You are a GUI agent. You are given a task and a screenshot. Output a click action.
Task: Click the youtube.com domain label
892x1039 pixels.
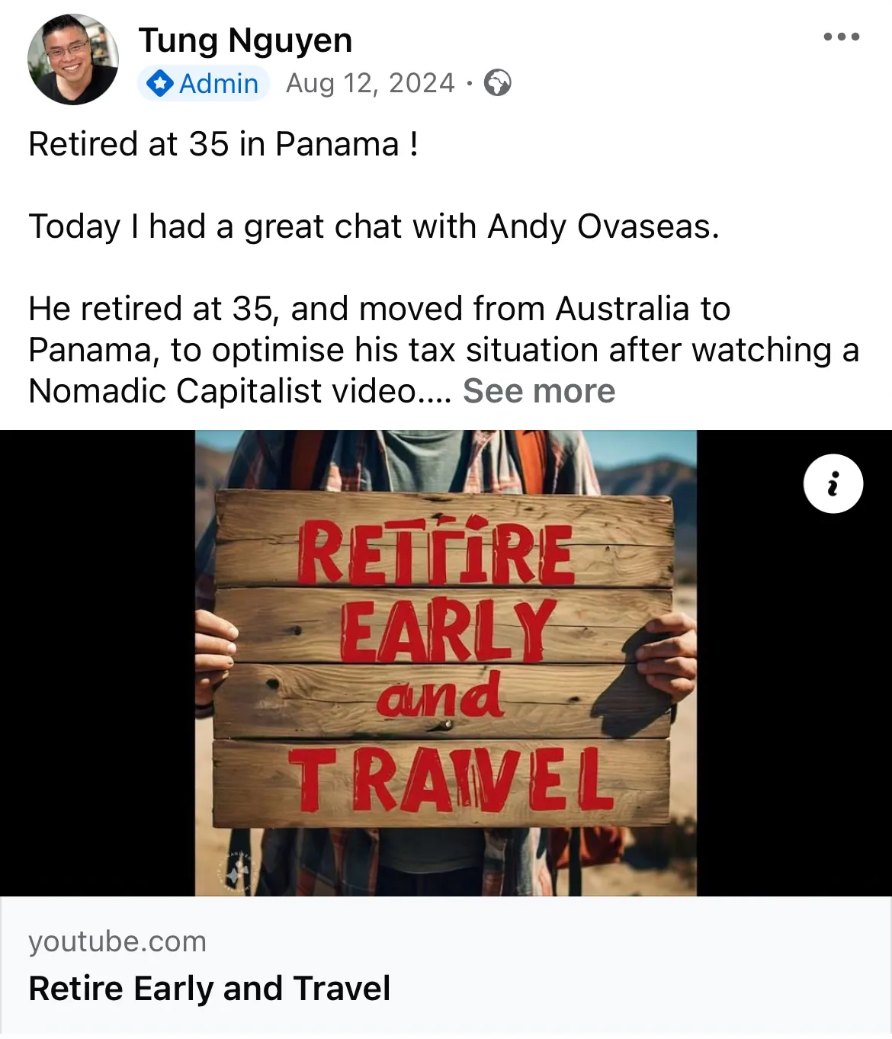117,941
